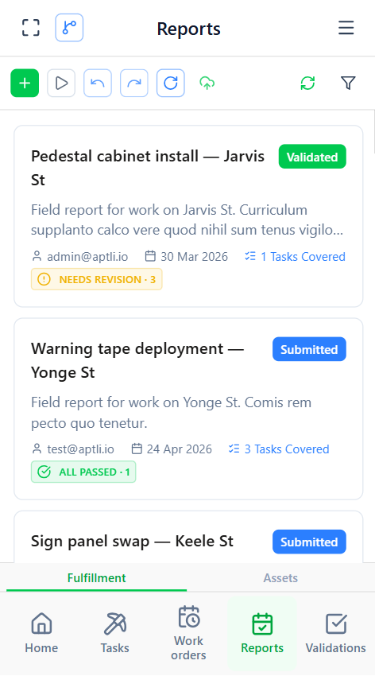
Task: Open Work orders in bottom navigation
Action: click(x=188, y=633)
